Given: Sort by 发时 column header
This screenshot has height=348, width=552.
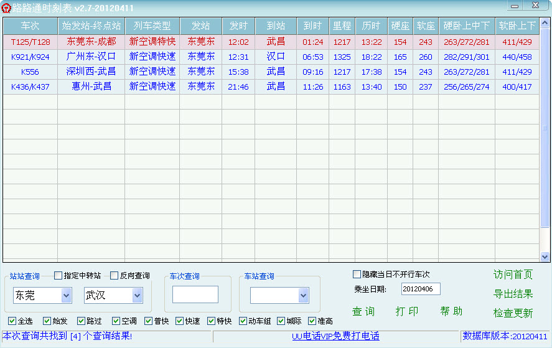Looking at the screenshot, I should (x=238, y=26).
